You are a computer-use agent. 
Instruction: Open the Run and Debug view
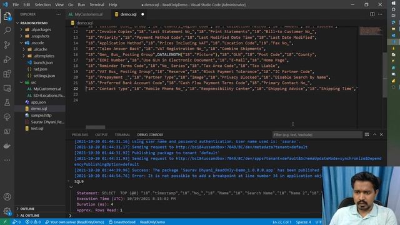[7, 59]
